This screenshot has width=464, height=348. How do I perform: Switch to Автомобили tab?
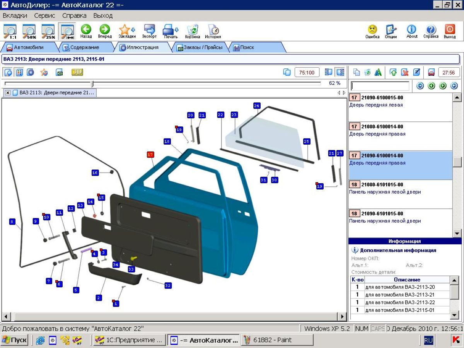(x=29, y=47)
